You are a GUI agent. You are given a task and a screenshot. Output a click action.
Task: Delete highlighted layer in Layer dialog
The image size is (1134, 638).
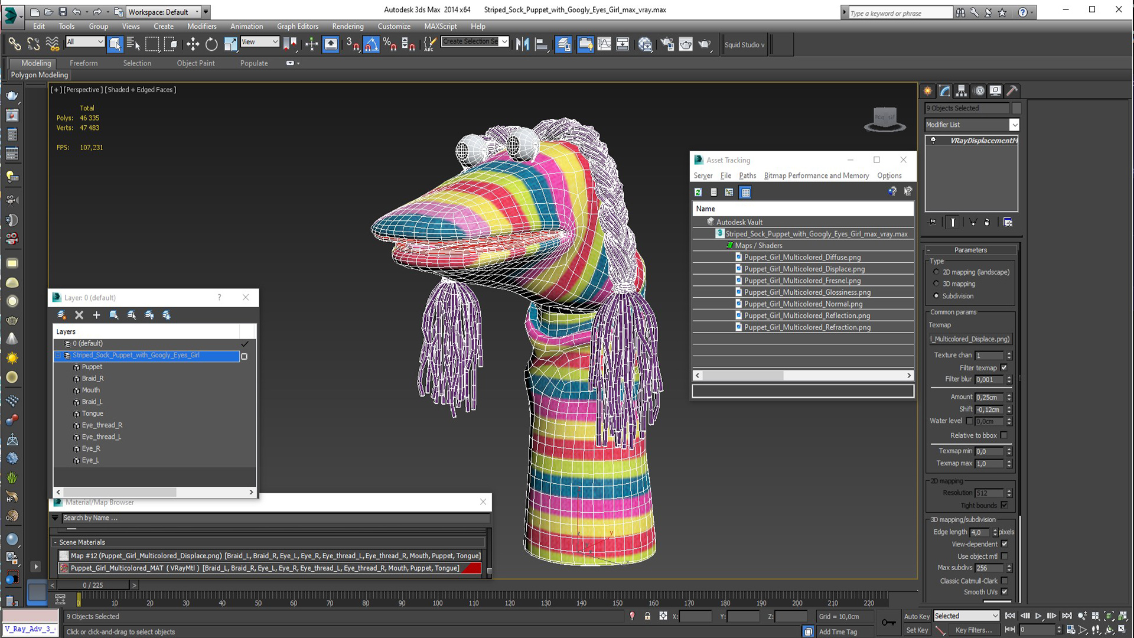pyautogui.click(x=79, y=315)
